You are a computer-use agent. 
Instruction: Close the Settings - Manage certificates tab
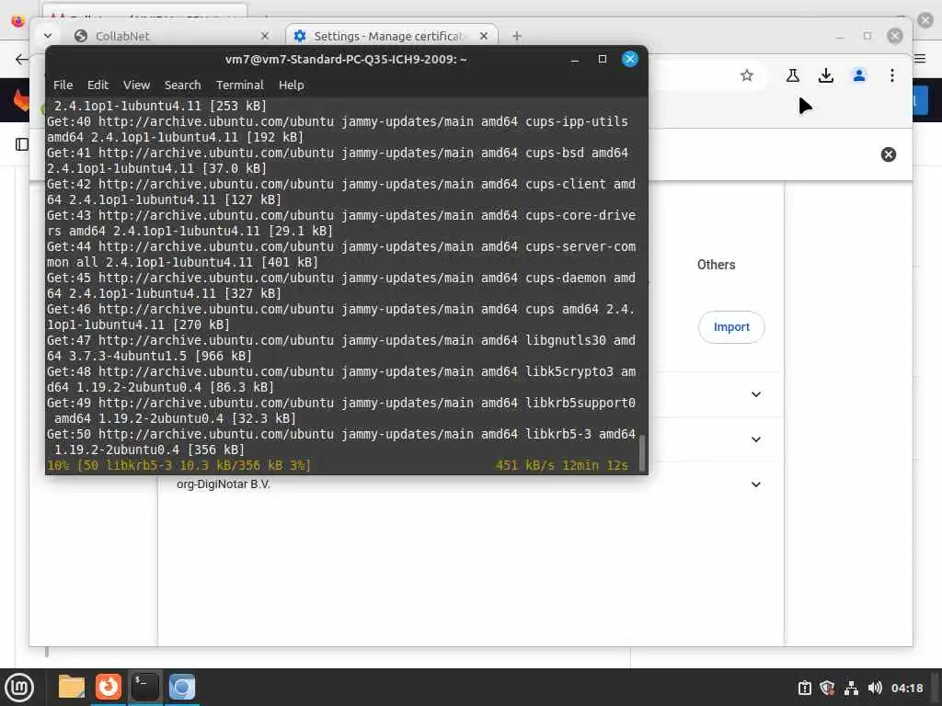pos(484,36)
